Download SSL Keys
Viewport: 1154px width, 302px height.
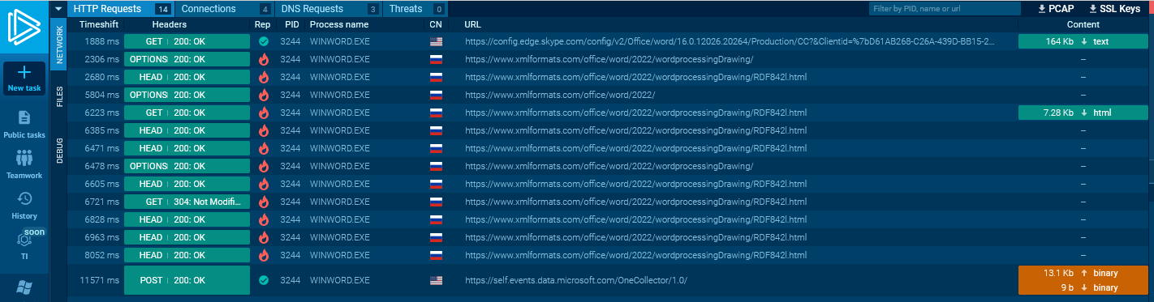[x=1114, y=9]
